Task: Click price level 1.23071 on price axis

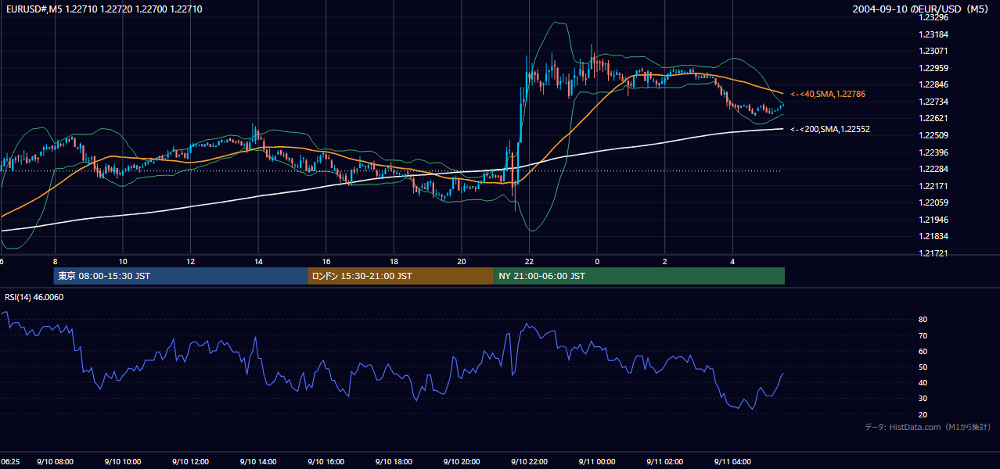Action: point(933,51)
